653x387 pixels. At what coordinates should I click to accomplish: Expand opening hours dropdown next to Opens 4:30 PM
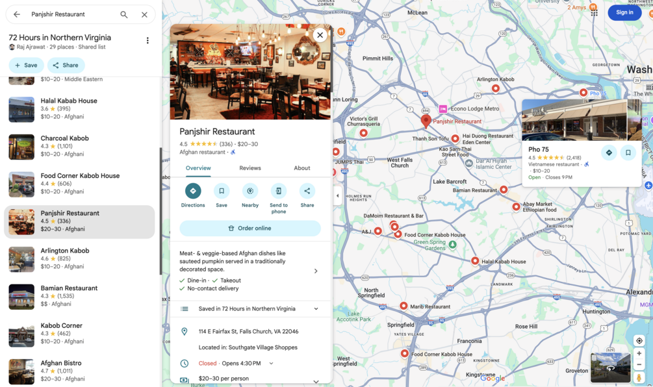click(x=271, y=363)
